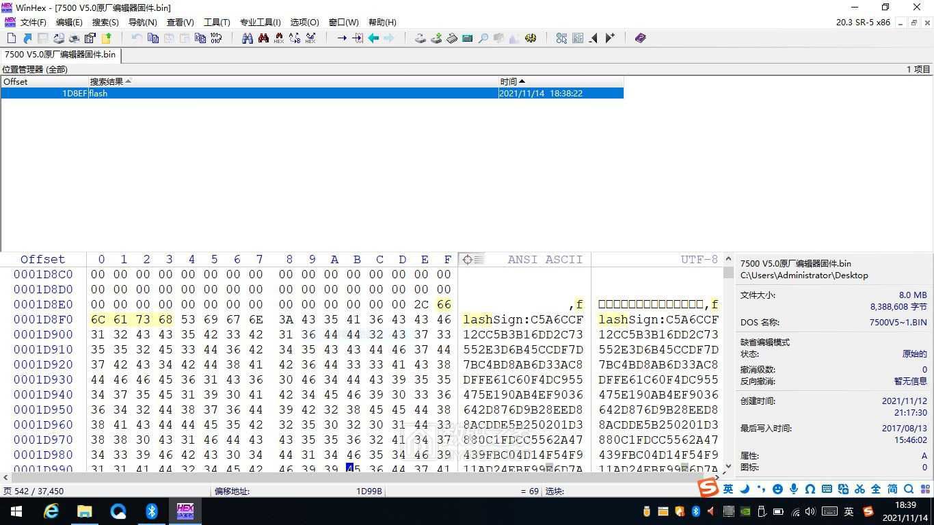The width and height of the screenshot is (934, 525).
Task: Click the Sogou soft keyboard icon
Action: coord(827,489)
